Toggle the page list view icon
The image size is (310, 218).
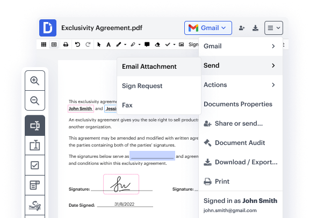tap(54, 45)
